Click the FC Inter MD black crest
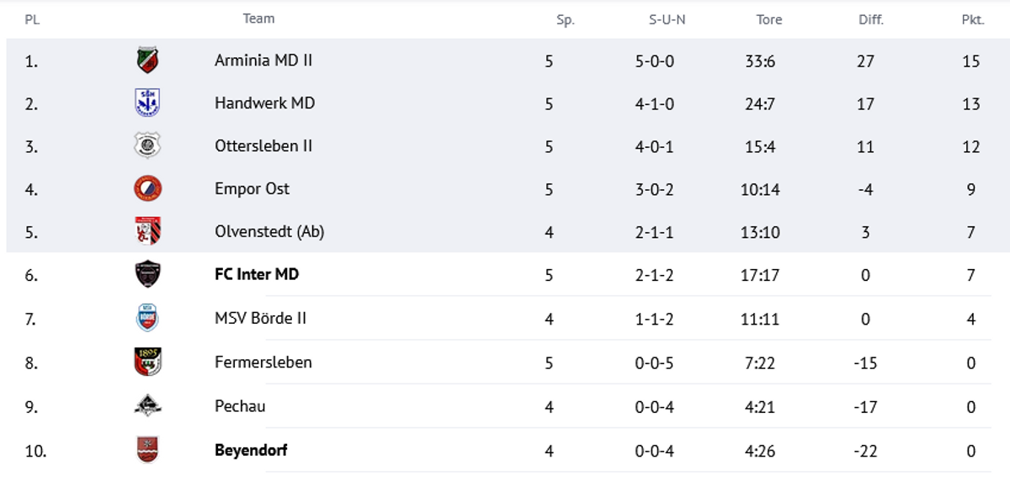 (147, 274)
